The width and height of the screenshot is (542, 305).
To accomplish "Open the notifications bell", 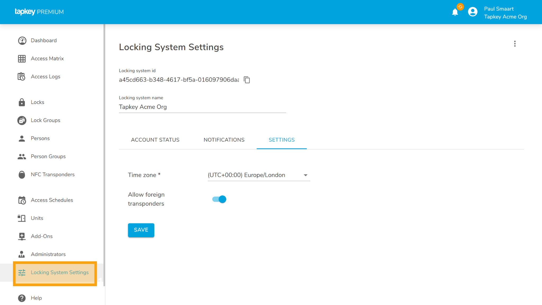I will pyautogui.click(x=455, y=12).
